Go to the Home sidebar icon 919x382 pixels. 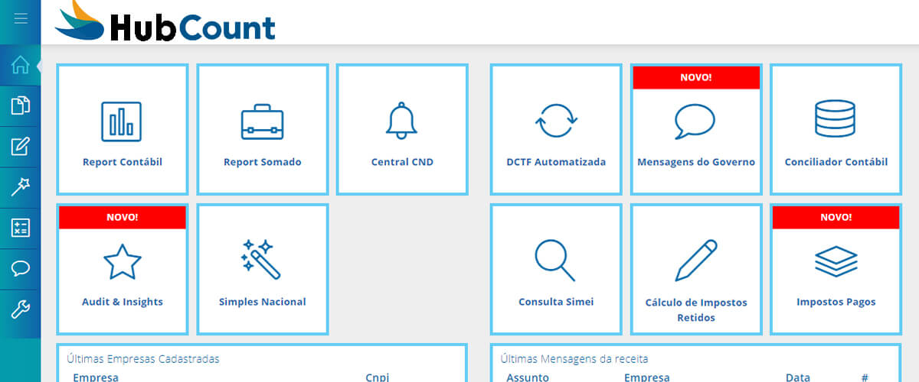21,65
